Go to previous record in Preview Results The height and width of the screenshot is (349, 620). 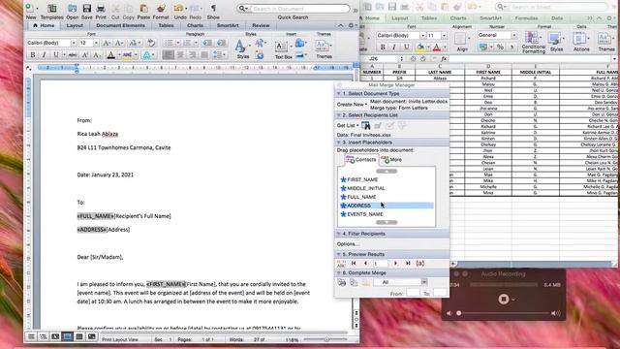pos(365,263)
